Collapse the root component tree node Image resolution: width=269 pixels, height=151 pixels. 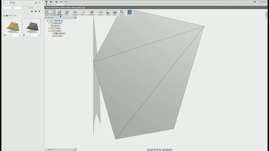tap(47, 21)
